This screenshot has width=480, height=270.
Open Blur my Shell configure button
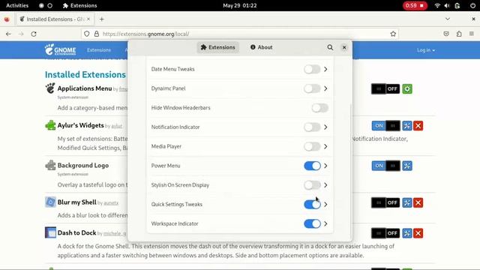407,202
